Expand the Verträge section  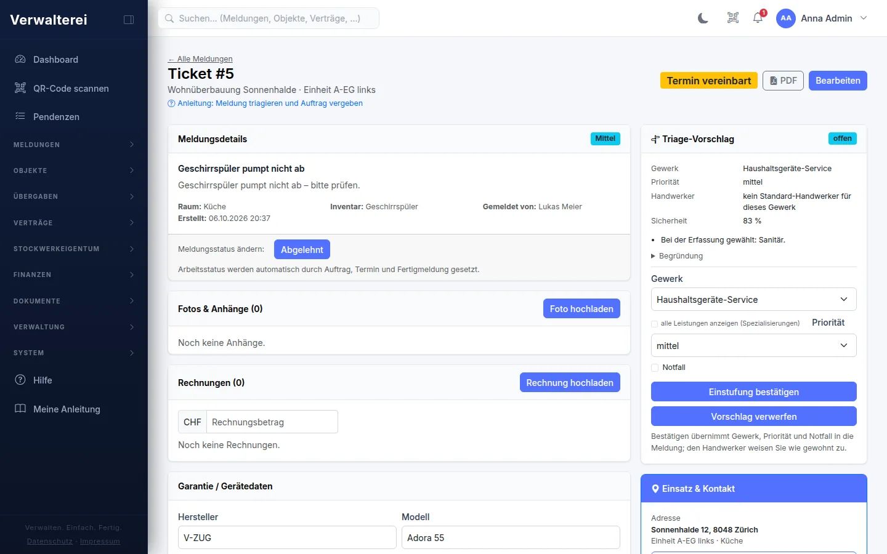click(74, 223)
